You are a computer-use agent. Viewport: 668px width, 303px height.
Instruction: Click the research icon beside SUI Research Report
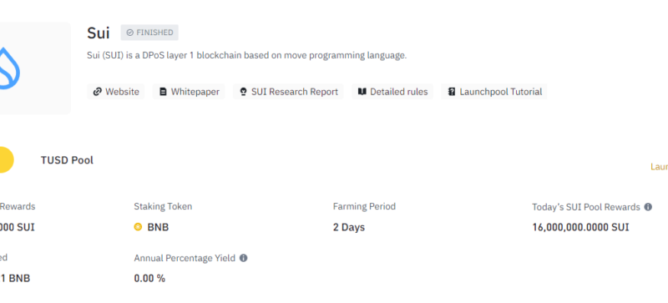243,92
